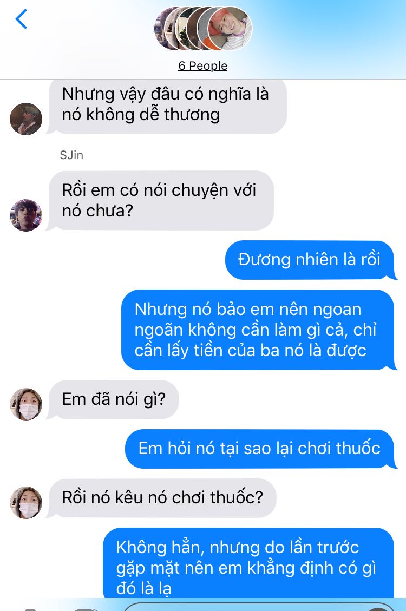Image resolution: width=406 pixels, height=611 pixels.
Task: Select blue bubble starting 'Không hẳn, nhưng do lần trước'
Action: tap(250, 563)
